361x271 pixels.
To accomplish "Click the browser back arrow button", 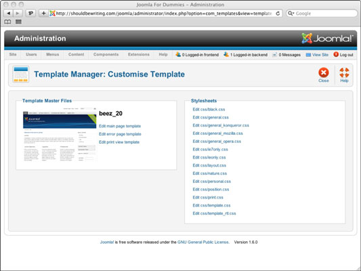I will click(9, 14).
